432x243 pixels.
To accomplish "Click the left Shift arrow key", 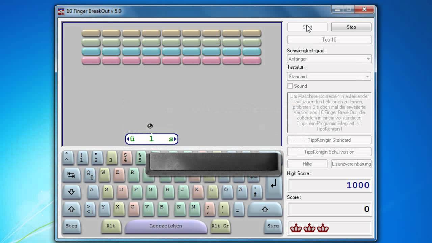I will coord(71,209).
